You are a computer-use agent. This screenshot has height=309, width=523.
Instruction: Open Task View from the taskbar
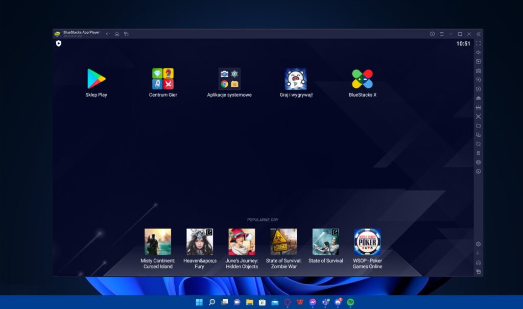point(225,302)
